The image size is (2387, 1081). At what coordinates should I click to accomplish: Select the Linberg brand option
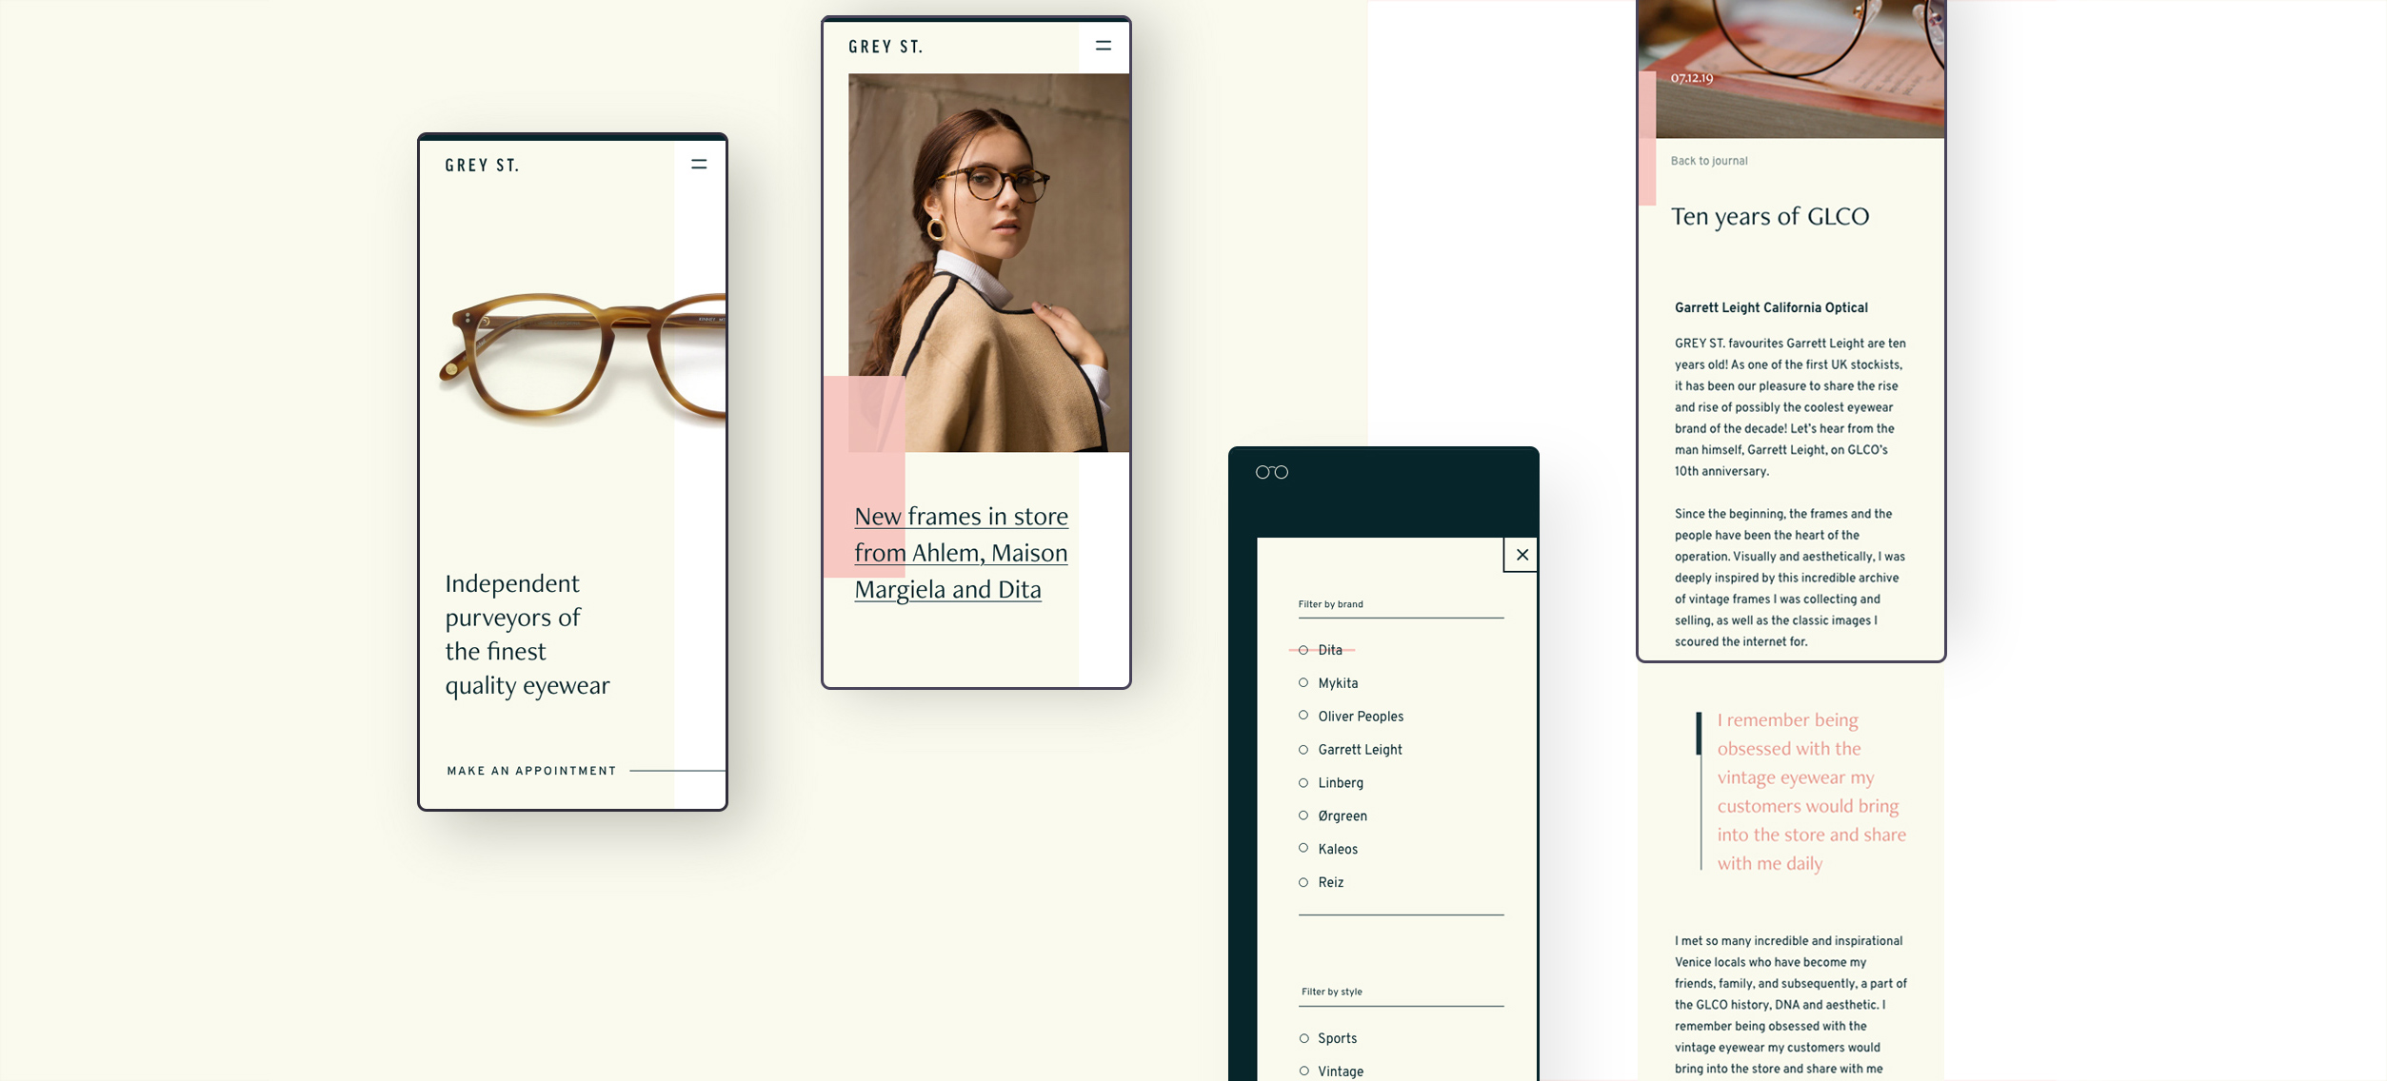point(1331,783)
